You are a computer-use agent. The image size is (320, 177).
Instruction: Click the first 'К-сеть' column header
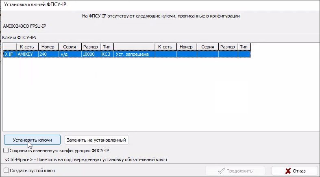pyautogui.click(x=27, y=47)
